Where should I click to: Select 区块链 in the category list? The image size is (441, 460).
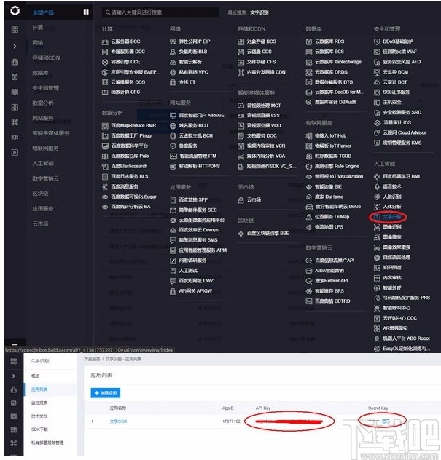pos(40,194)
